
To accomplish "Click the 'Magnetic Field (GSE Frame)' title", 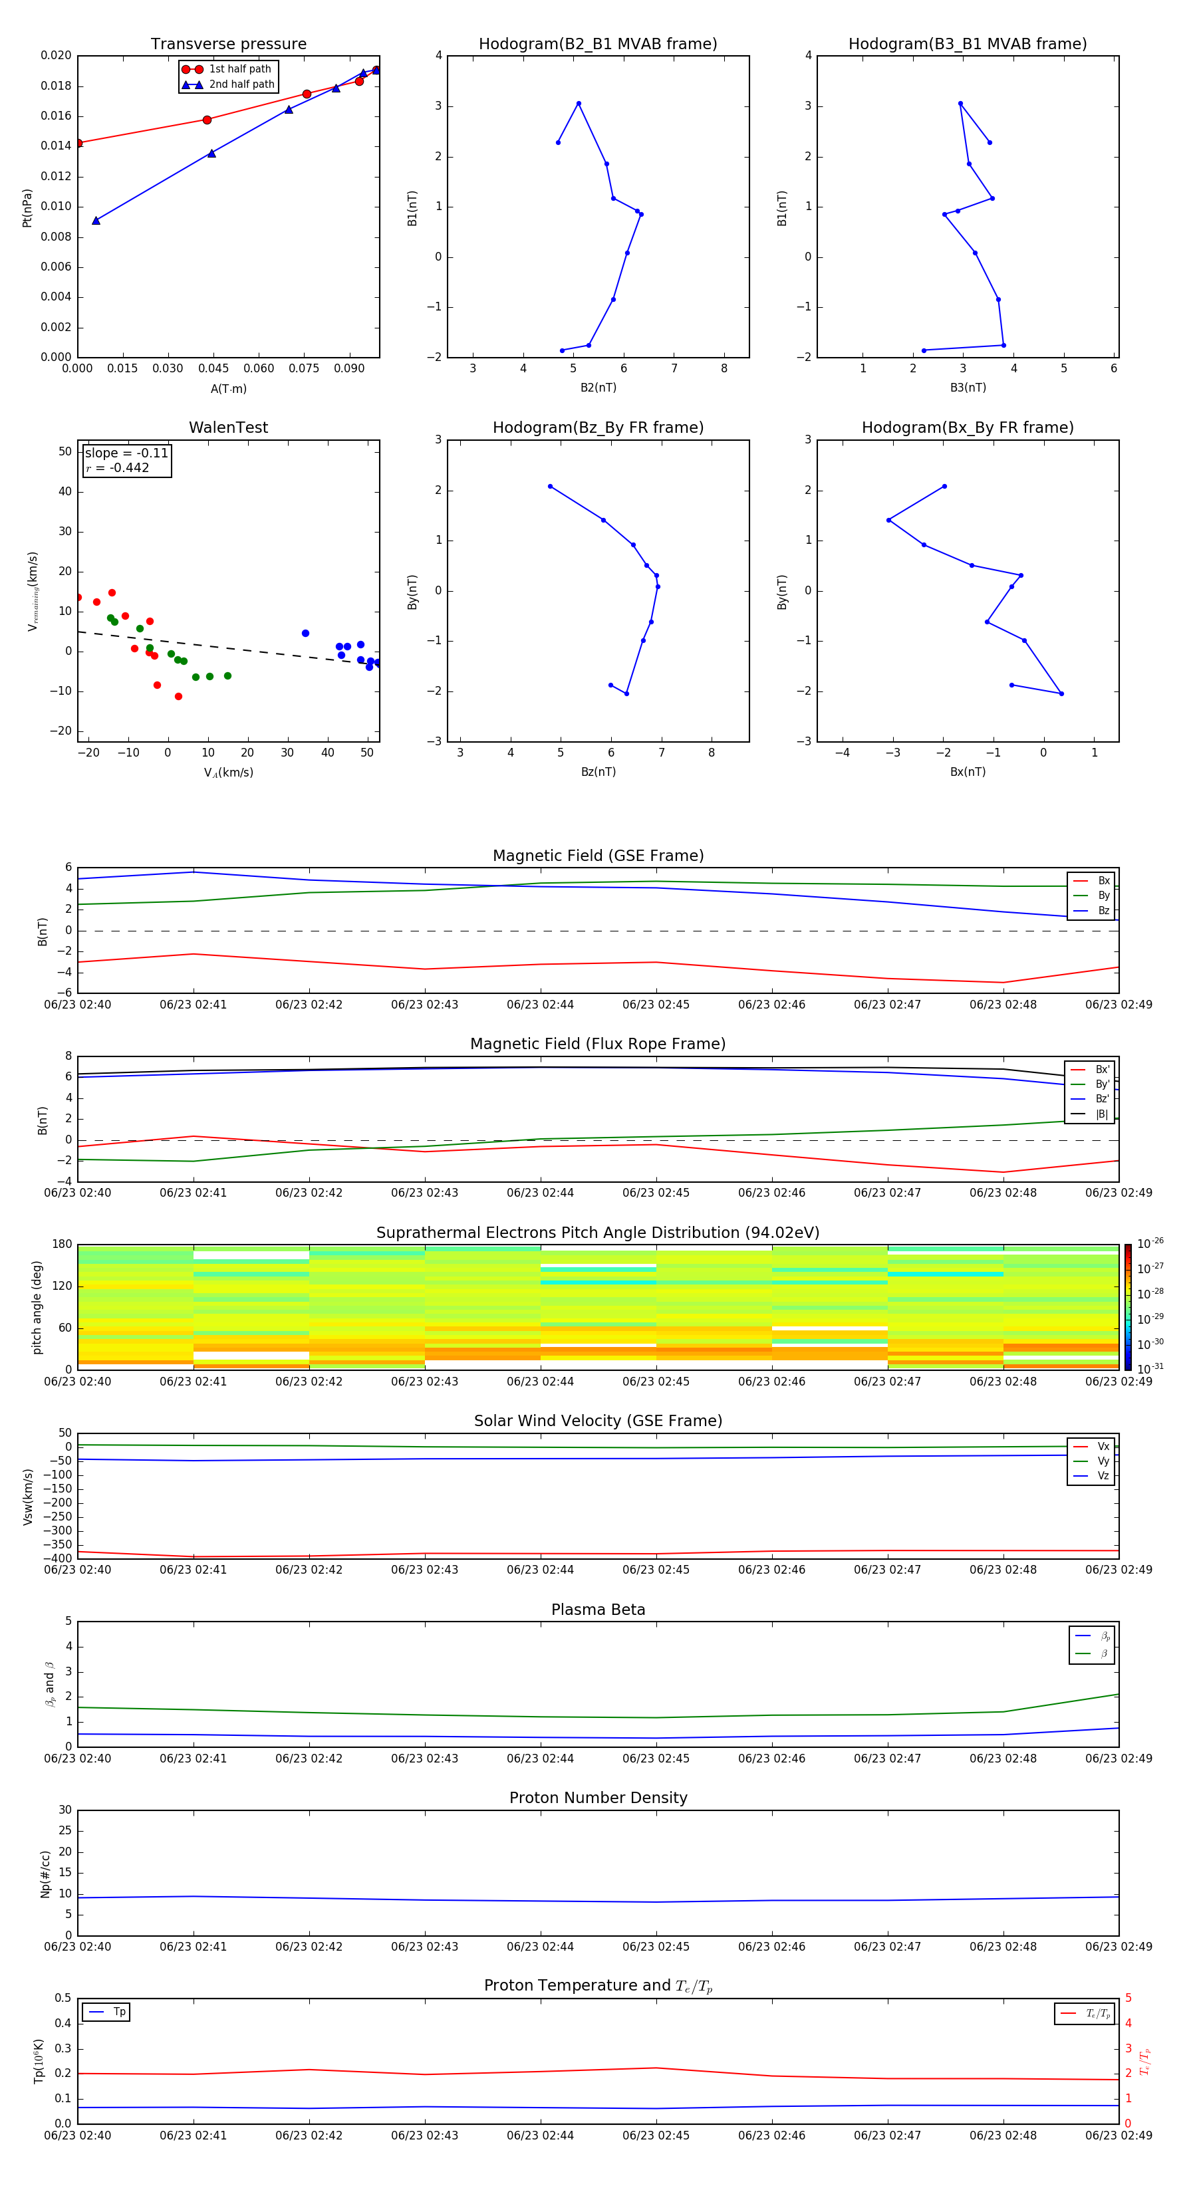I will pyautogui.click(x=598, y=856).
